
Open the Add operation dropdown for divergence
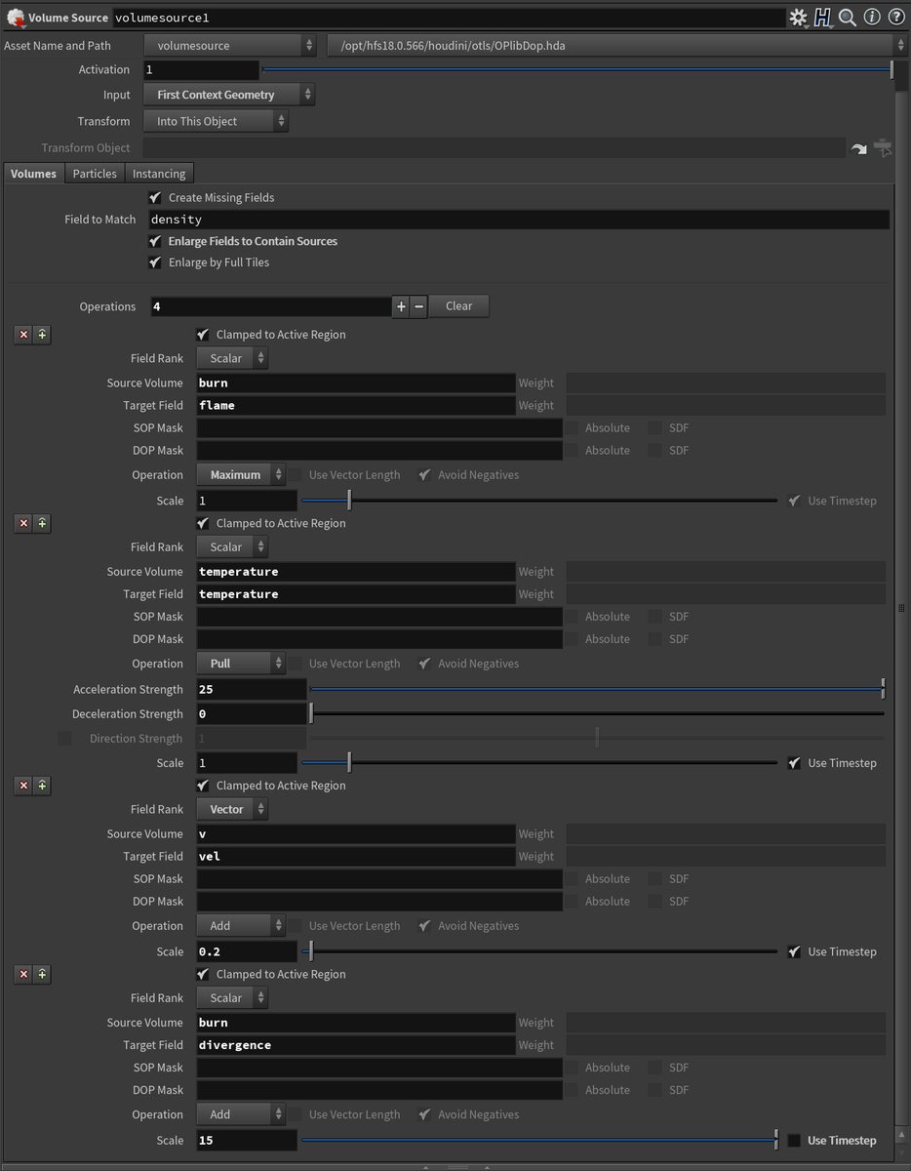[241, 1114]
